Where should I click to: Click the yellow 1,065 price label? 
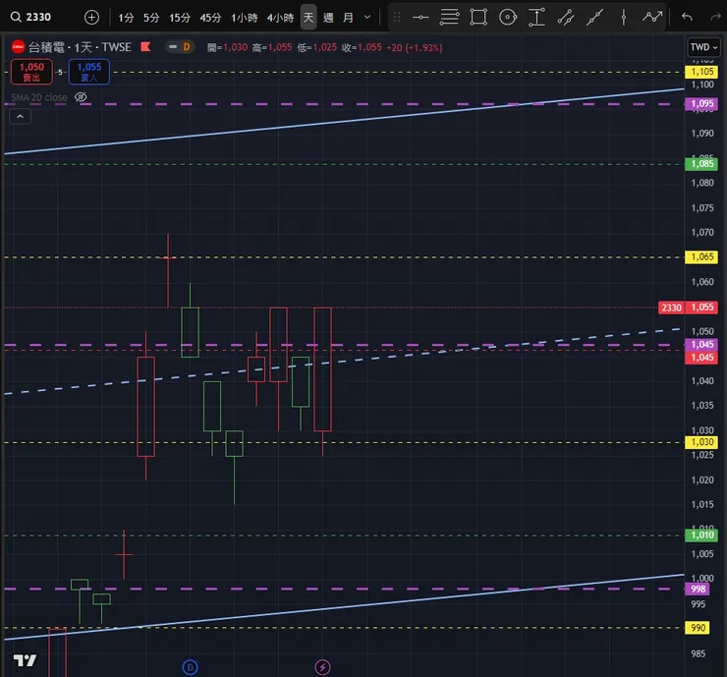point(701,256)
